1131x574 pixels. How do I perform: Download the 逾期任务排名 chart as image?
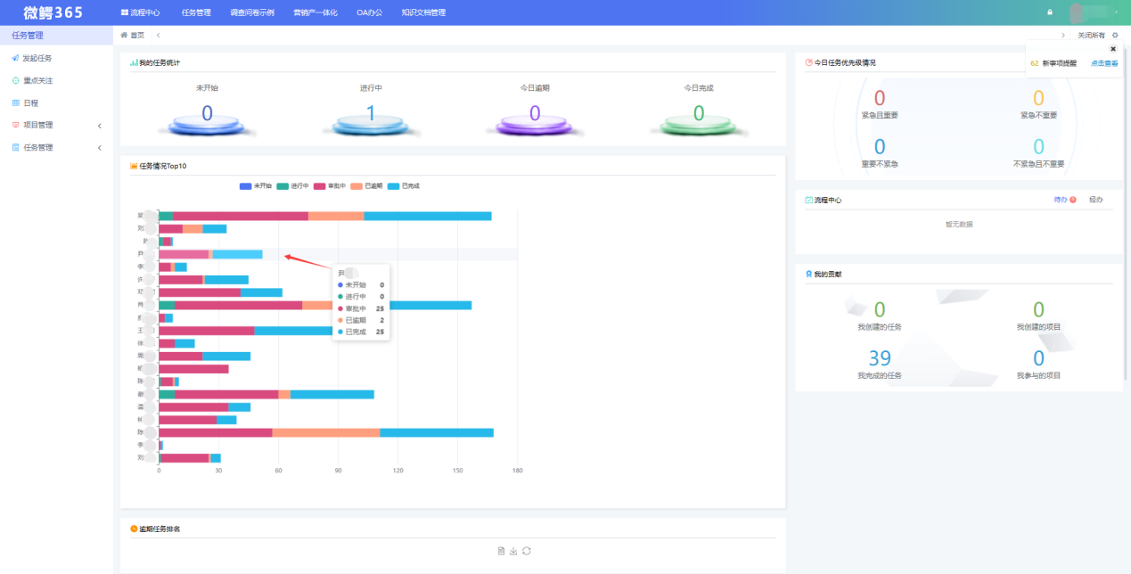click(x=514, y=551)
